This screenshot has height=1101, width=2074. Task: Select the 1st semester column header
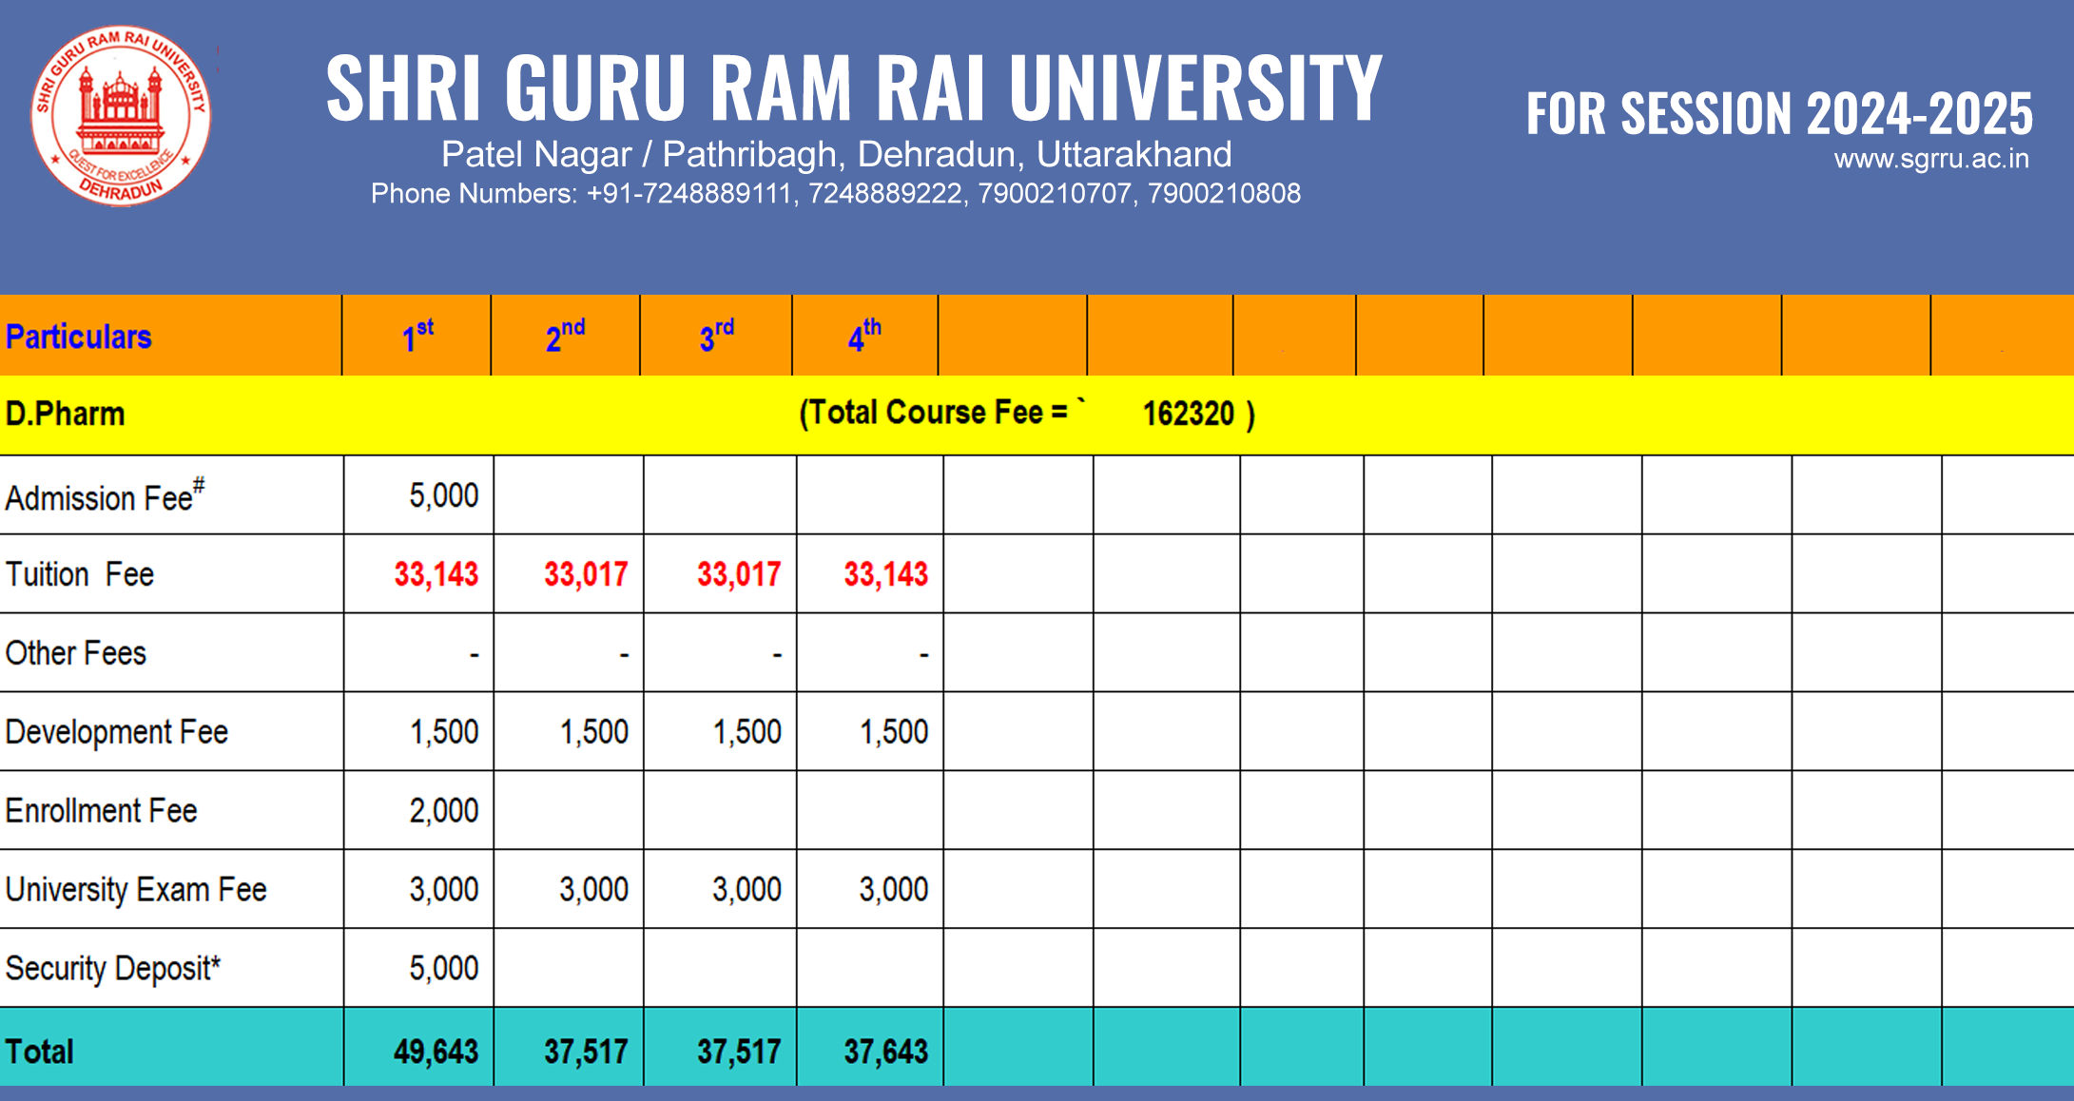point(417,336)
